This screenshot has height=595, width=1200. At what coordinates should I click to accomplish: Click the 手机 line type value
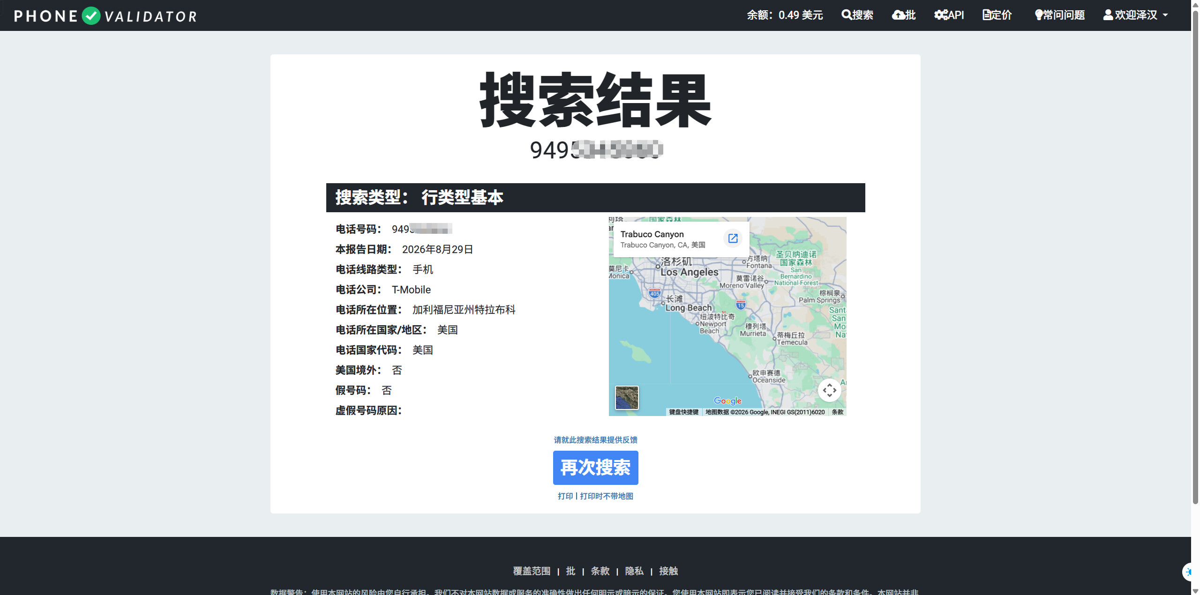[x=423, y=270]
